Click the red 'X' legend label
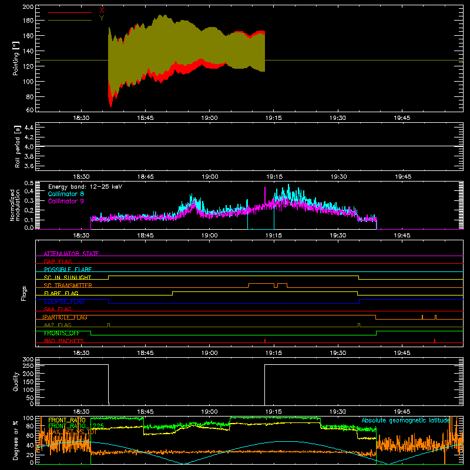Screen dimensions: 470x470 pos(102,10)
